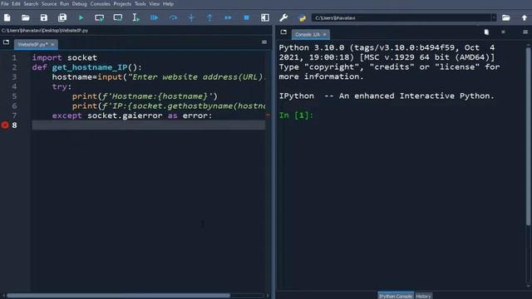Step over the current line (debug)
Viewport: 532px width, 299px height.
click(173, 17)
